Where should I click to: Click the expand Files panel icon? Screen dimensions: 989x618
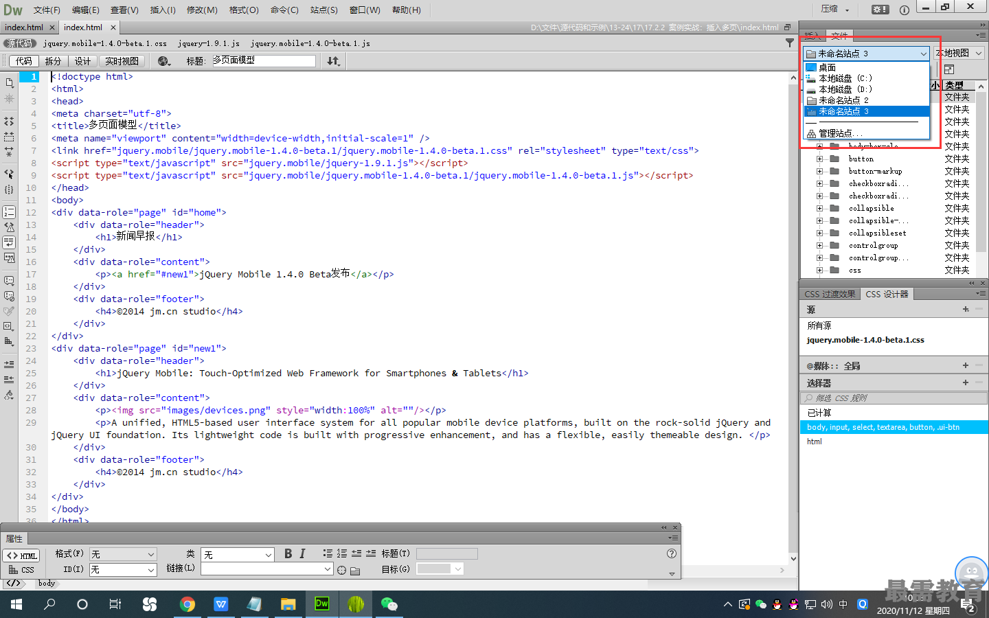(949, 69)
